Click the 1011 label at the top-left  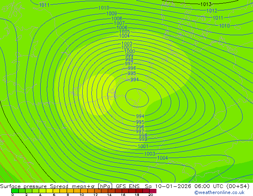point(44,5)
